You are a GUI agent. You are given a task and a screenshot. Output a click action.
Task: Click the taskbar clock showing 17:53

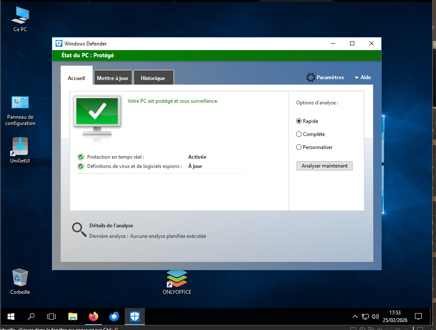(x=395, y=317)
